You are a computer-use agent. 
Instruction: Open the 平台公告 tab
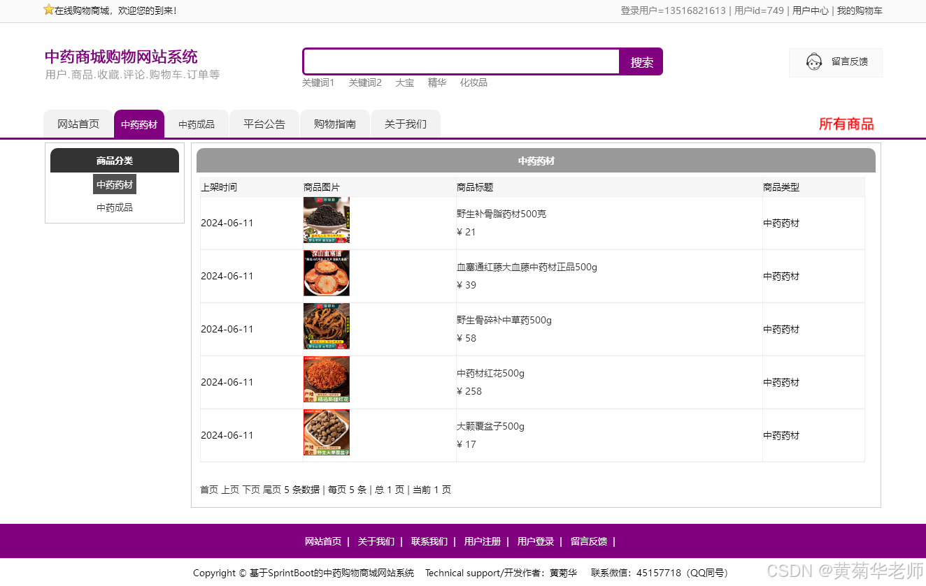[264, 124]
